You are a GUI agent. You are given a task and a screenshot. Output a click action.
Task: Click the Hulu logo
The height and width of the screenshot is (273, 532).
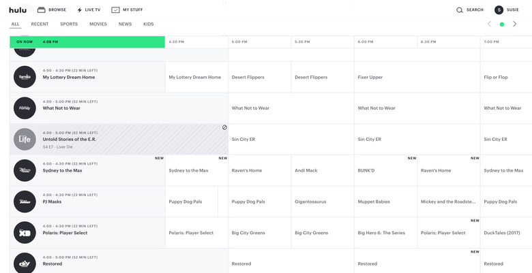(18, 10)
